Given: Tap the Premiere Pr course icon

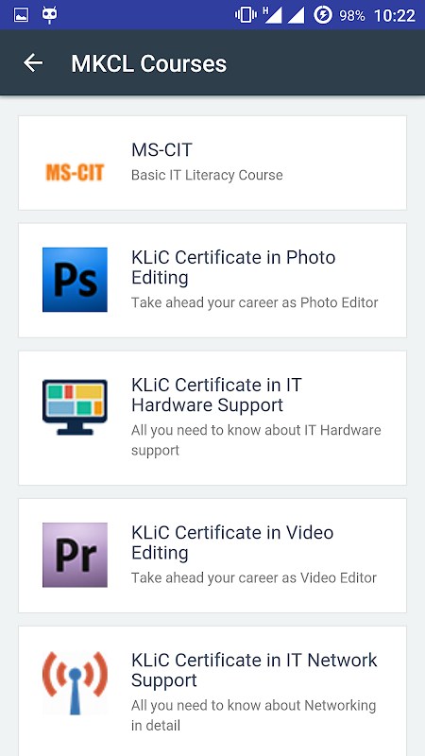Looking at the screenshot, I should click(x=75, y=555).
